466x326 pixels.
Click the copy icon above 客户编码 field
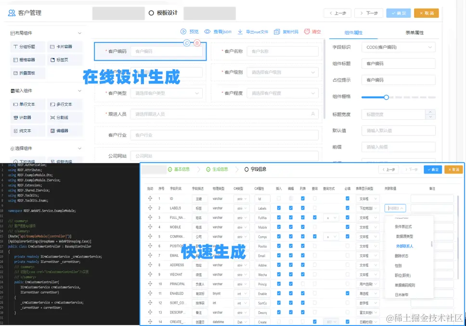pos(186,43)
